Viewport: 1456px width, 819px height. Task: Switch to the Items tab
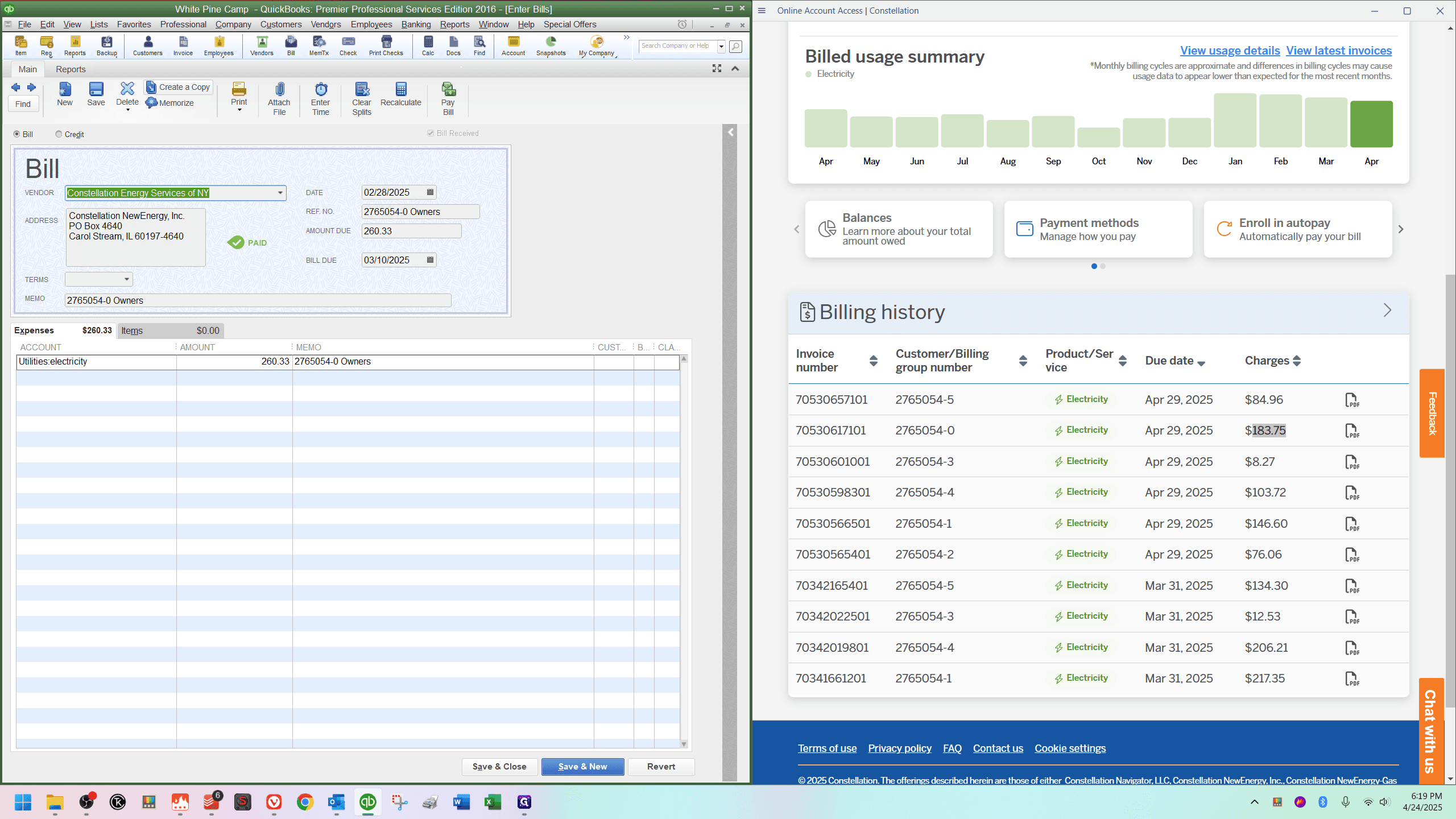132,330
